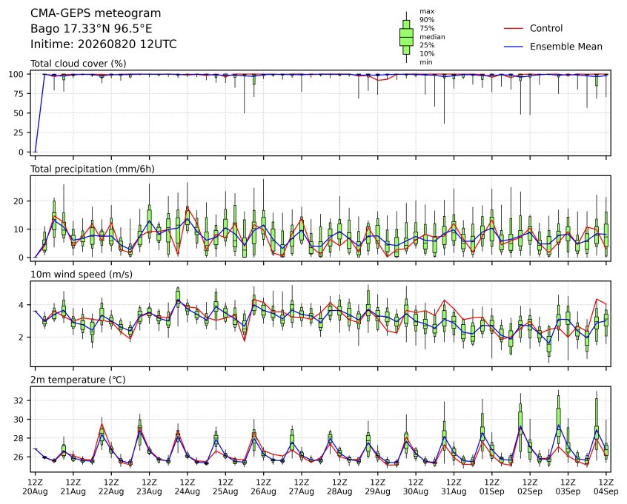Click the 'Total precipitation (mm/6h)' panel title
This screenshot has width=627, height=504.
tap(93, 169)
